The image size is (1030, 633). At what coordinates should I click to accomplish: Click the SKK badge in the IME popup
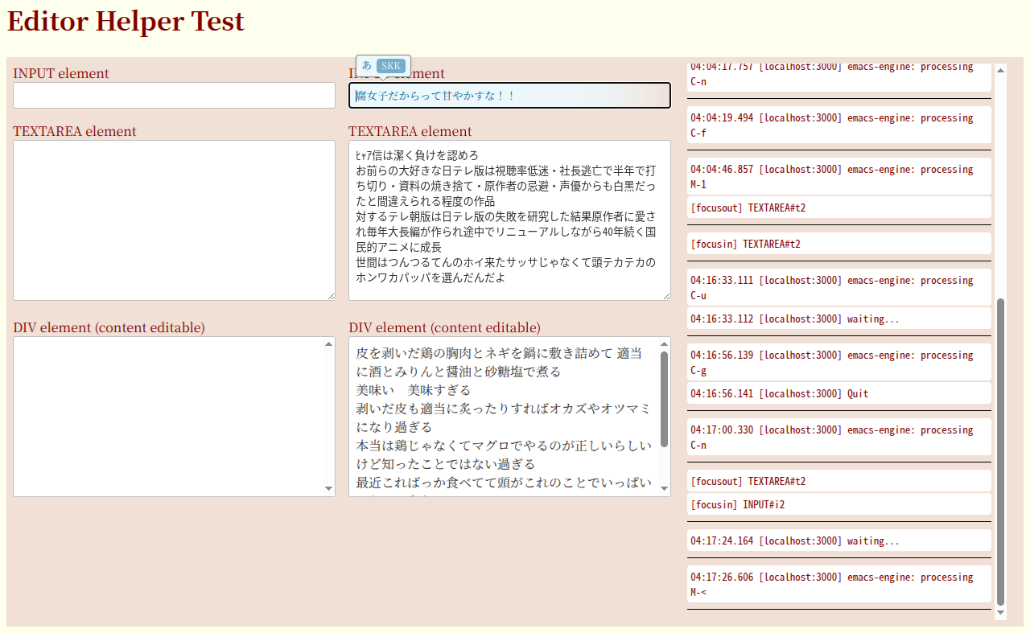(391, 66)
